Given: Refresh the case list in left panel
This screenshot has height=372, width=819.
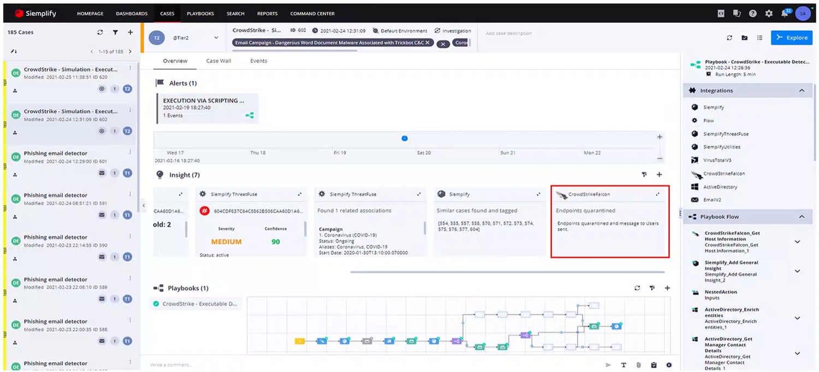Looking at the screenshot, I should click(x=100, y=32).
